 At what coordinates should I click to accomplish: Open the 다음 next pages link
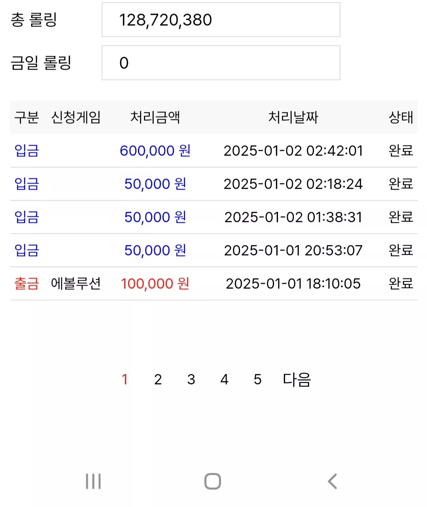click(x=297, y=380)
